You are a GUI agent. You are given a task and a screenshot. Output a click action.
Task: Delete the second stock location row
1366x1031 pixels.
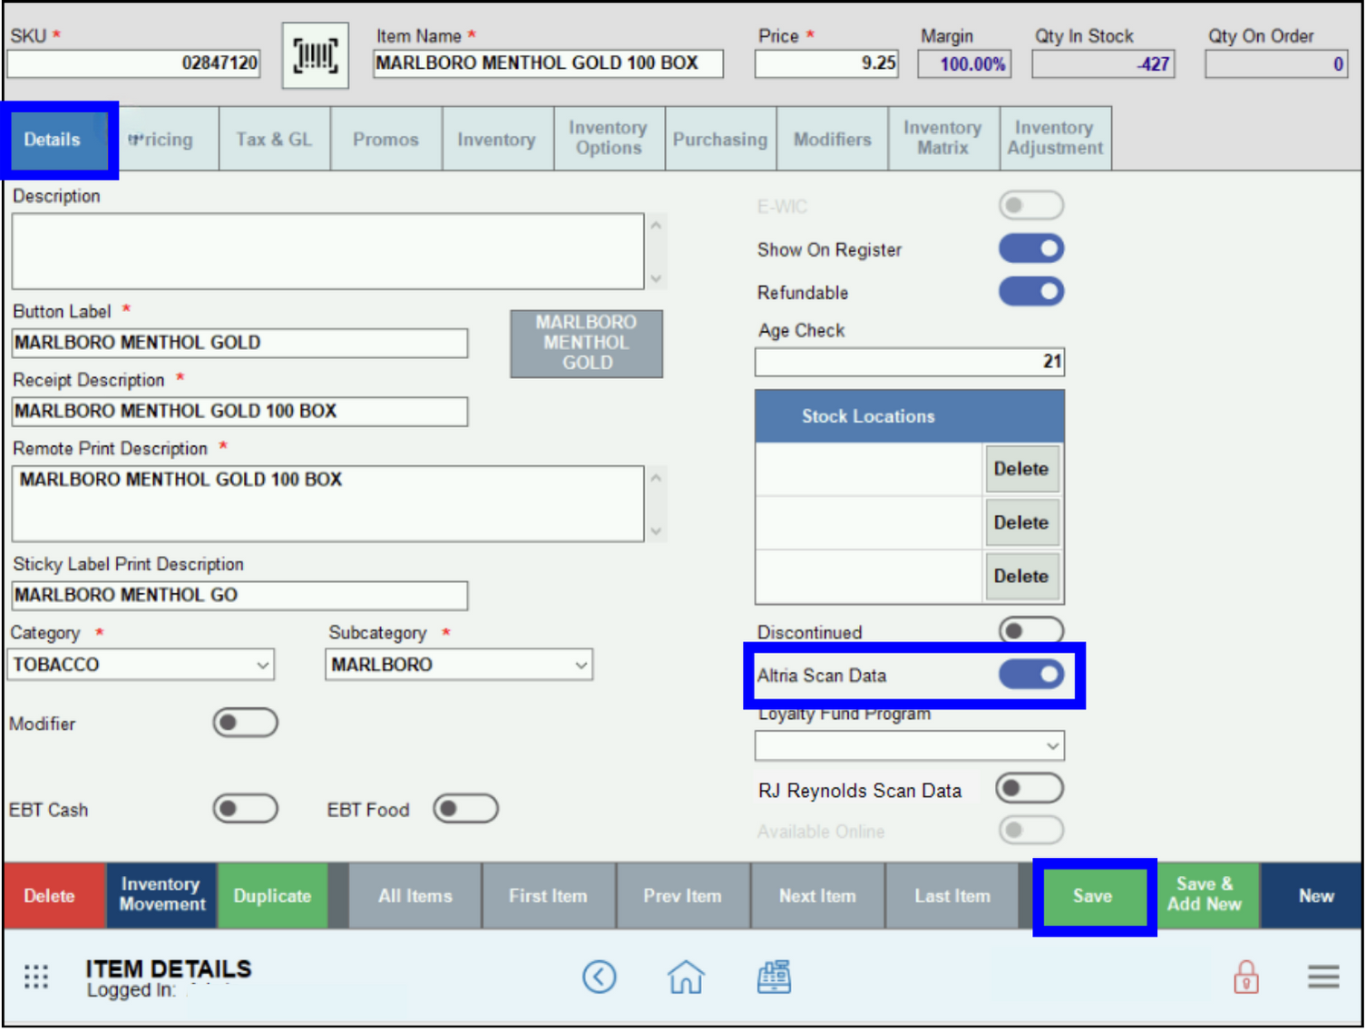1021,522
